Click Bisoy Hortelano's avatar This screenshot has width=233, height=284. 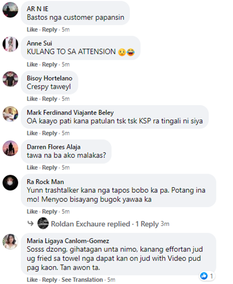click(x=10, y=79)
